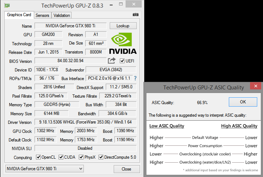This screenshot has height=177, width=263.
Task: Open the GPU selection dropdown
Action: coord(45,169)
